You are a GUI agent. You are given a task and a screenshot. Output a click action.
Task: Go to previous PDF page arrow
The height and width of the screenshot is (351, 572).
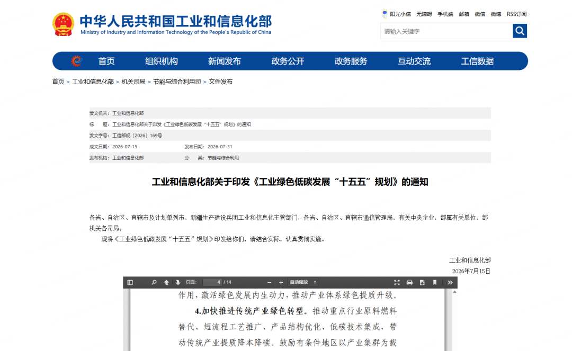point(166,283)
